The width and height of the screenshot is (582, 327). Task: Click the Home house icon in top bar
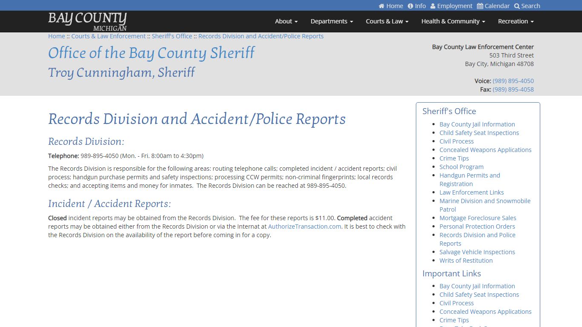381,6
